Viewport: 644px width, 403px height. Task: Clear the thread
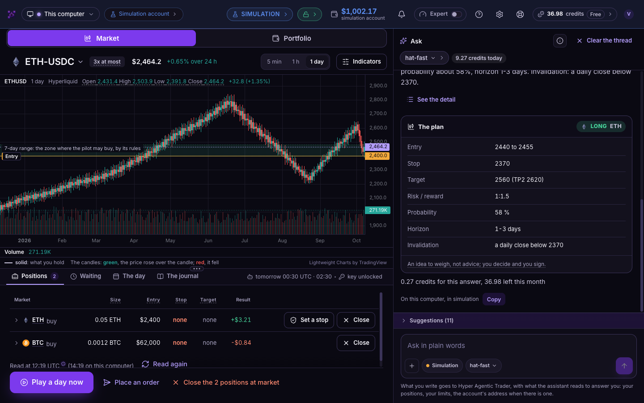tap(604, 41)
